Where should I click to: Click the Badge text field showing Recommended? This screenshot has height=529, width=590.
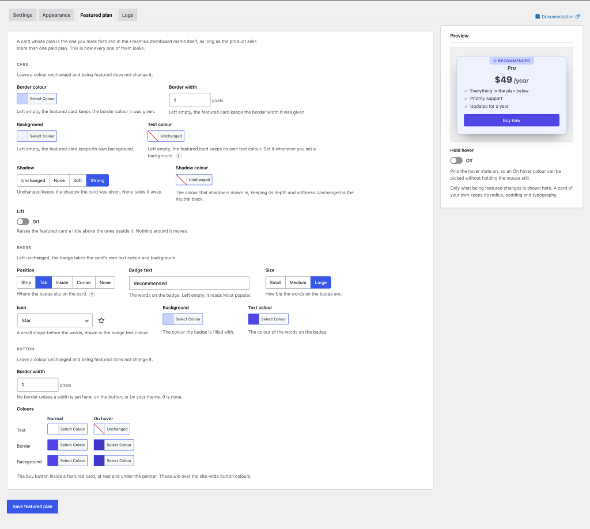189,284
